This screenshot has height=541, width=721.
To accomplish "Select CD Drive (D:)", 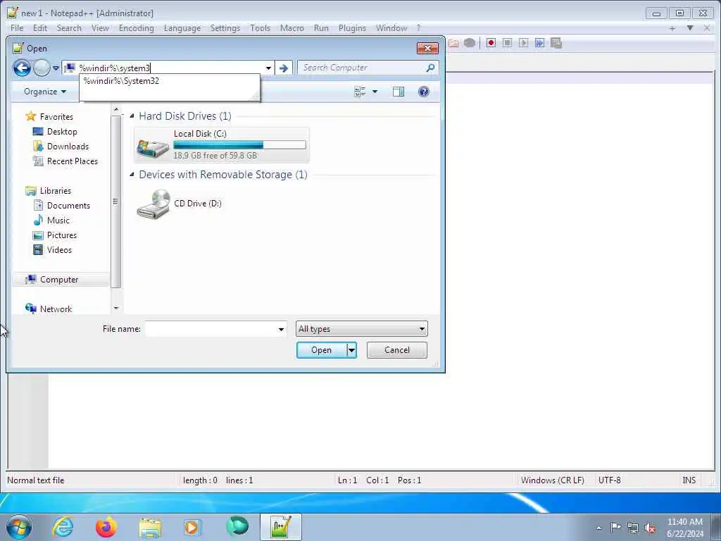I will (x=180, y=204).
